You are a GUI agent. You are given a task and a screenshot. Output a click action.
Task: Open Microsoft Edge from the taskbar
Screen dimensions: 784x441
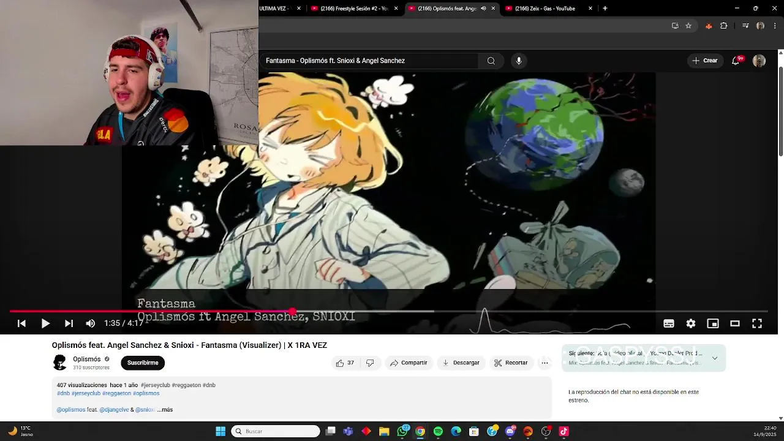[x=456, y=431]
